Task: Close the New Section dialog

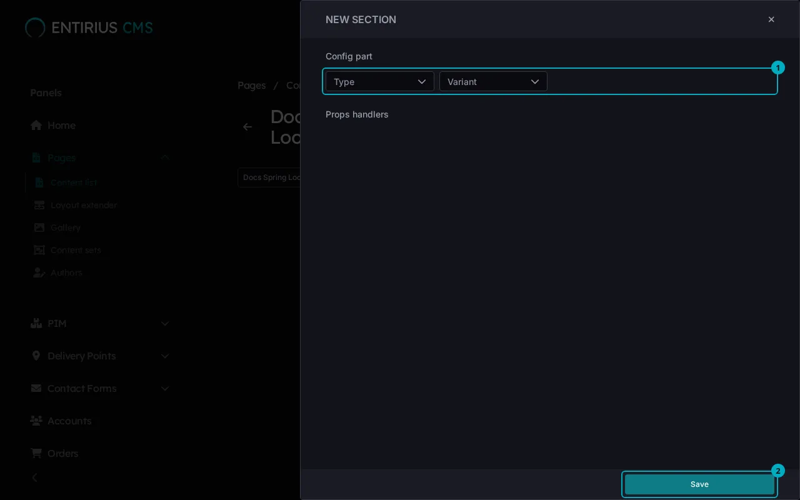Action: click(x=771, y=19)
